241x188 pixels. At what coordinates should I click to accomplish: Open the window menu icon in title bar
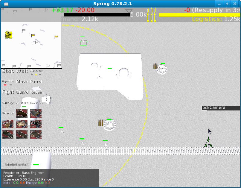tap(6, 4)
